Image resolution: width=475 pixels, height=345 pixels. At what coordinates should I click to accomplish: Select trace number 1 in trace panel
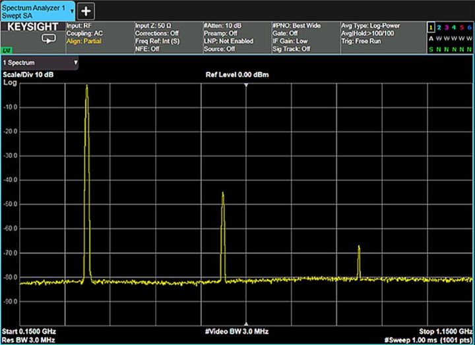tap(431, 27)
